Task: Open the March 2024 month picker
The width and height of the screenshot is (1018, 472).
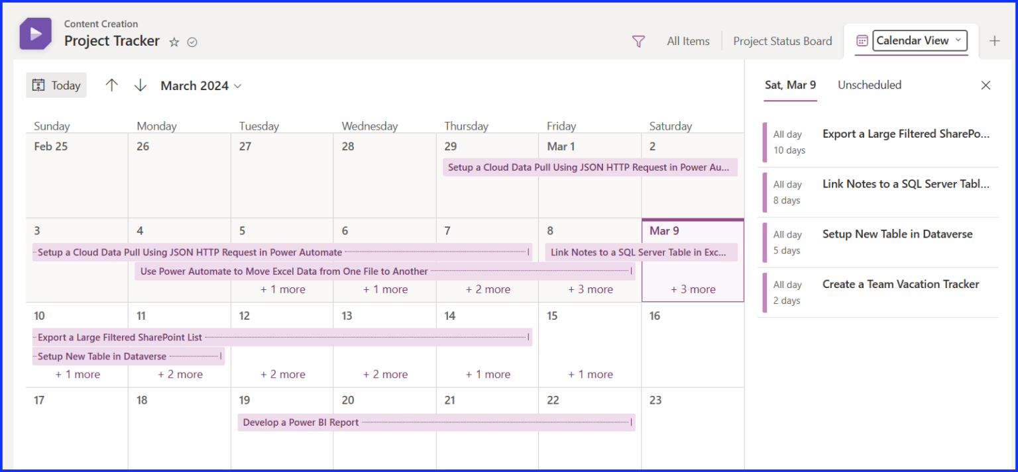Action: pos(200,85)
